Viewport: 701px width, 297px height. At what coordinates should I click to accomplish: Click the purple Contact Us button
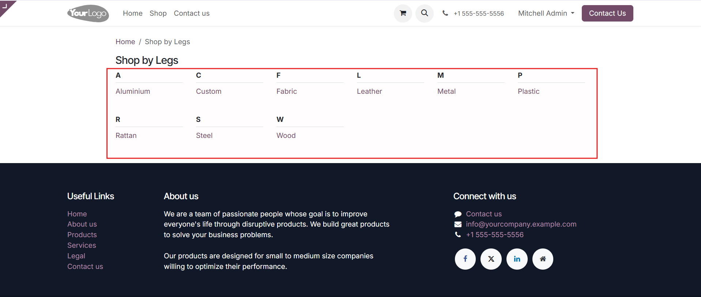tap(607, 13)
